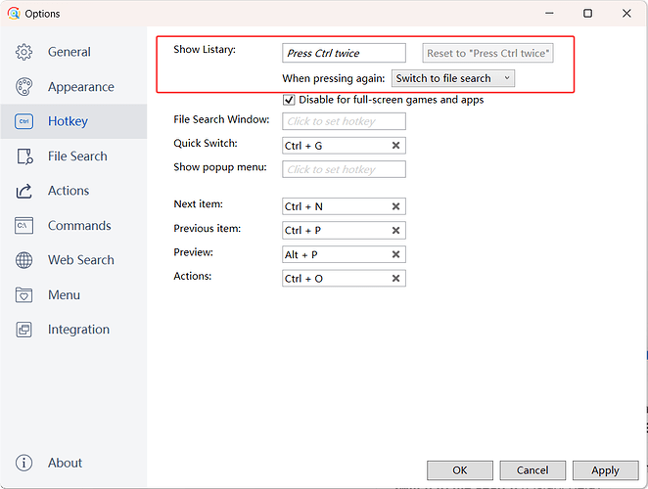This screenshot has width=648, height=489.
Task: Select the Integration icon in sidebar
Action: 25,330
